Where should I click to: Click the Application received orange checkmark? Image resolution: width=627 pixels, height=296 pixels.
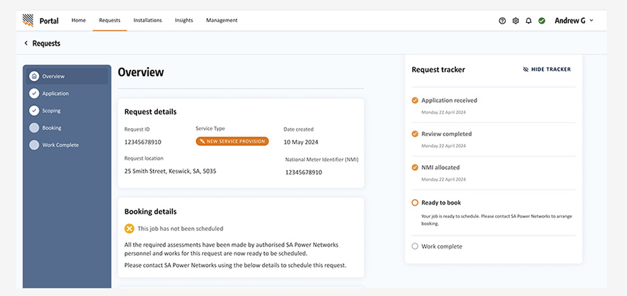[x=415, y=100]
